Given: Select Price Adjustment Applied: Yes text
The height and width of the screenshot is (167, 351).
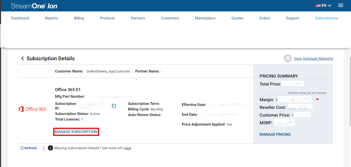Looking at the screenshot, I should [x=207, y=124].
